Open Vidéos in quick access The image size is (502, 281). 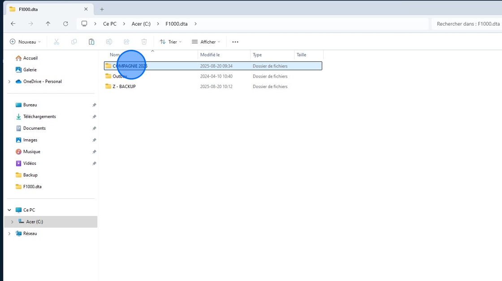tap(30, 163)
